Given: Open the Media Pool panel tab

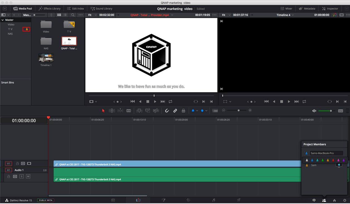Looking at the screenshot, I should click(x=23, y=9).
